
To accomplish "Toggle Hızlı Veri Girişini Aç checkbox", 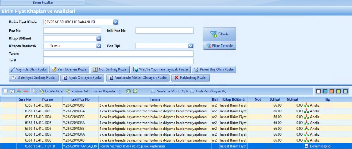I will click(x=192, y=91).
